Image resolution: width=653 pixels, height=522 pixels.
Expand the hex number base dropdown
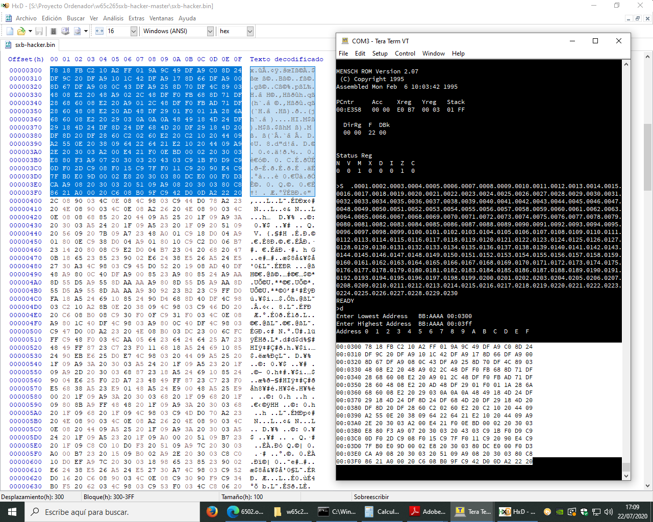(x=250, y=31)
